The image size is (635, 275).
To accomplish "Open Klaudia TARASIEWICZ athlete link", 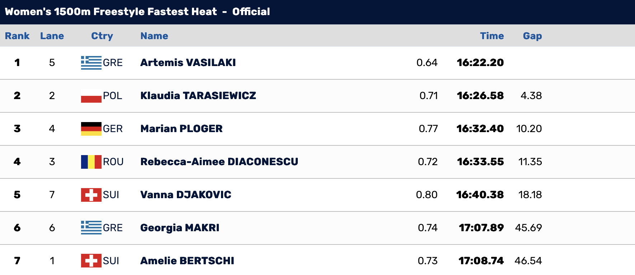I will 198,95.
